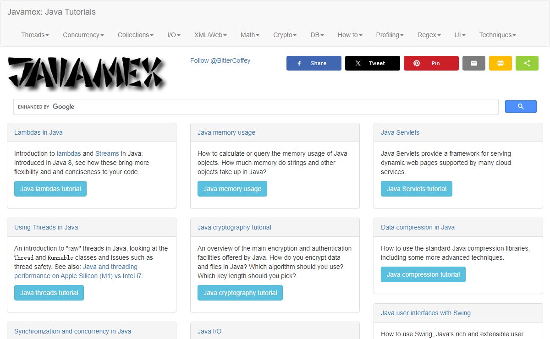Click the inline Streams link
This screenshot has width=550, height=339.
tap(107, 153)
